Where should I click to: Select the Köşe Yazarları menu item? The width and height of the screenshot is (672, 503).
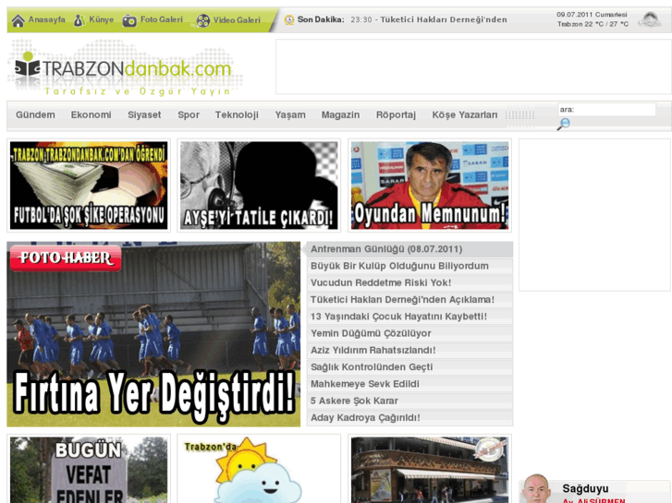tap(465, 114)
